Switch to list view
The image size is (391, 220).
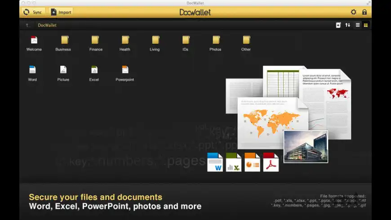[x=358, y=25]
